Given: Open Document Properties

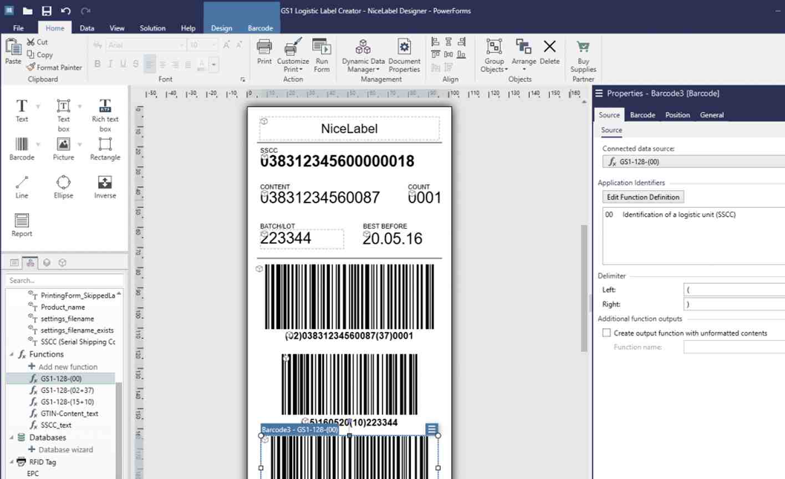Looking at the screenshot, I should pos(404,56).
